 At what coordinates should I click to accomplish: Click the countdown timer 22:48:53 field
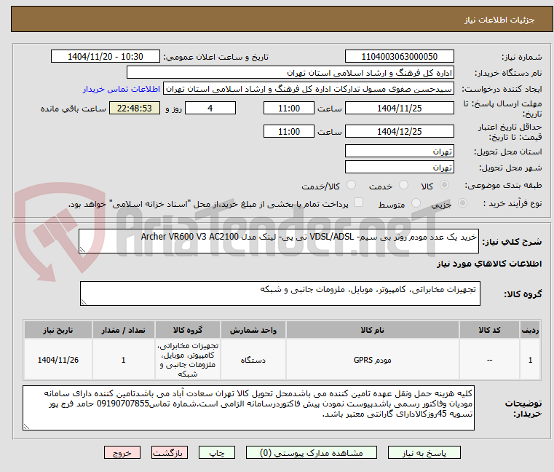134,109
